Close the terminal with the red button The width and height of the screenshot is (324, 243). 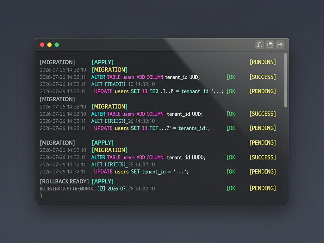coord(42,45)
